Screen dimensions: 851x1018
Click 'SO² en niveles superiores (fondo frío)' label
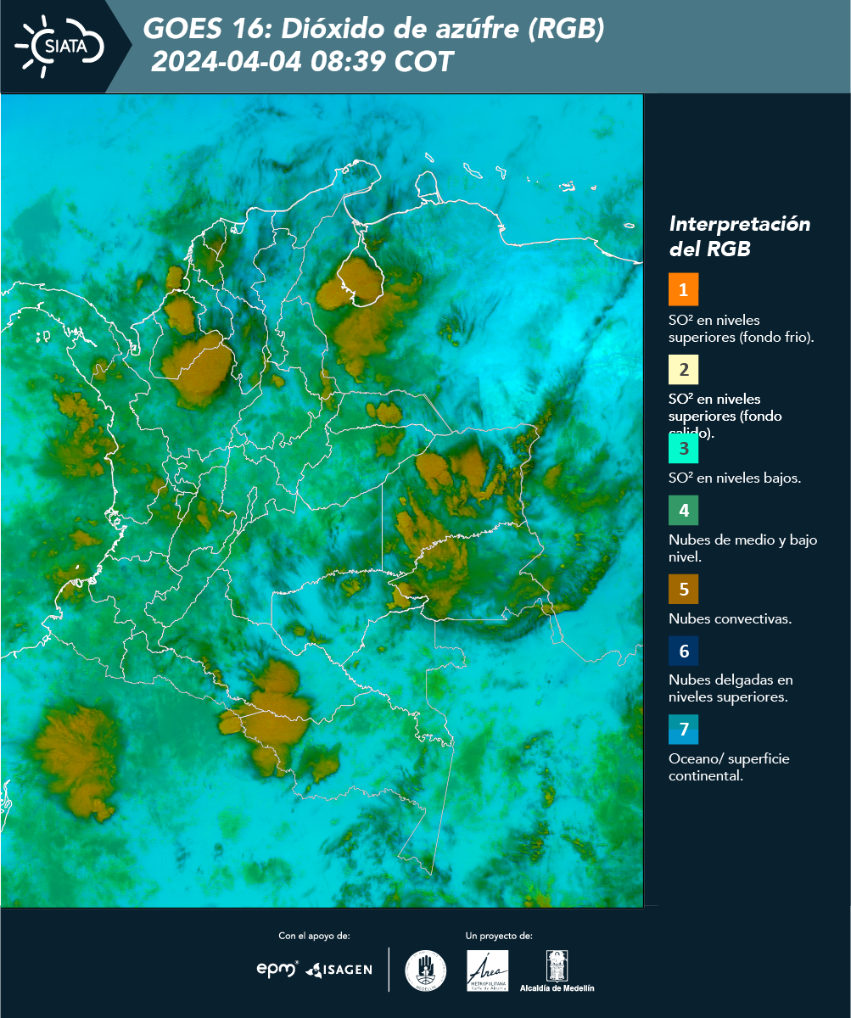click(742, 328)
